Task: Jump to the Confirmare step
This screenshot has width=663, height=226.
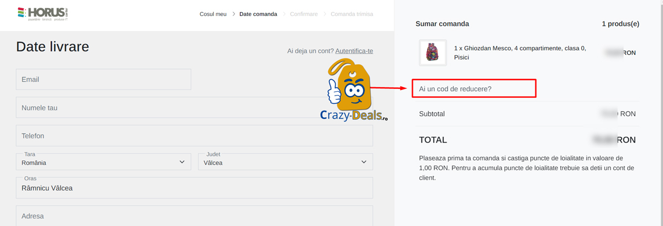Action: pos(304,14)
